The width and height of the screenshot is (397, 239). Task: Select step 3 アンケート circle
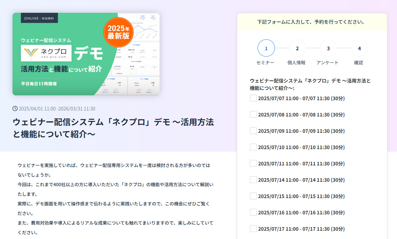click(328, 48)
